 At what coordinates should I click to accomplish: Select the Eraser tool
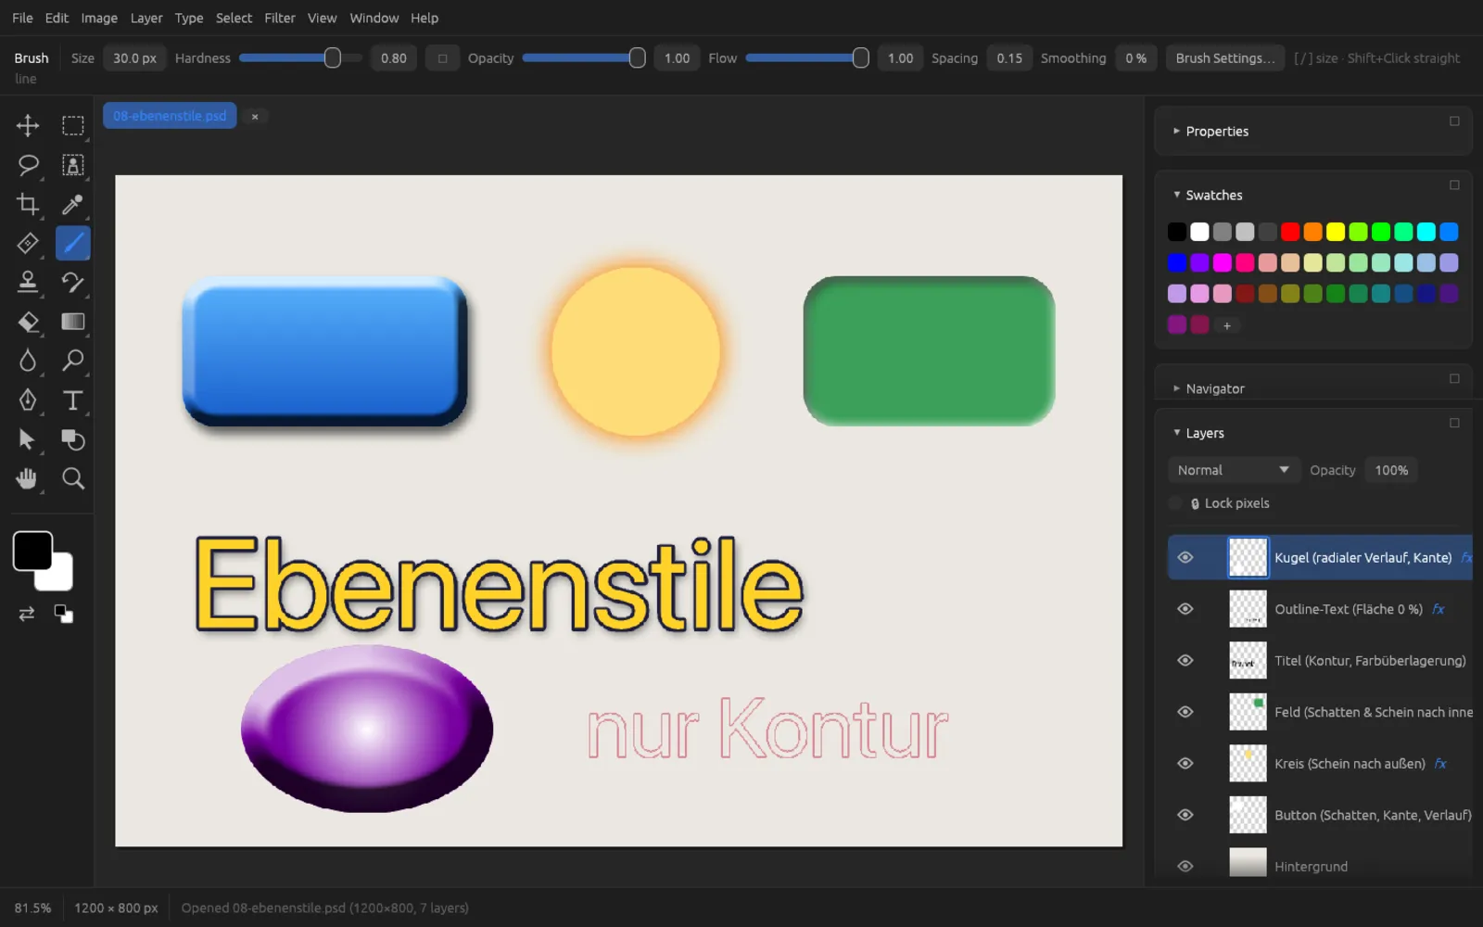tap(28, 322)
